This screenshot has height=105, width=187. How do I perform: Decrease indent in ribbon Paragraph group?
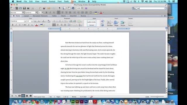71,21
